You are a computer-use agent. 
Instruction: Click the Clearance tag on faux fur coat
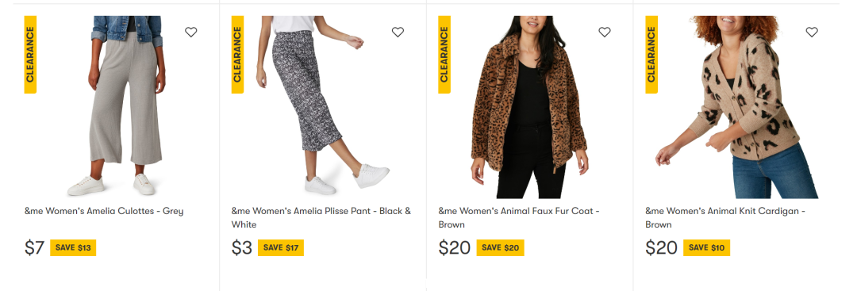point(444,55)
